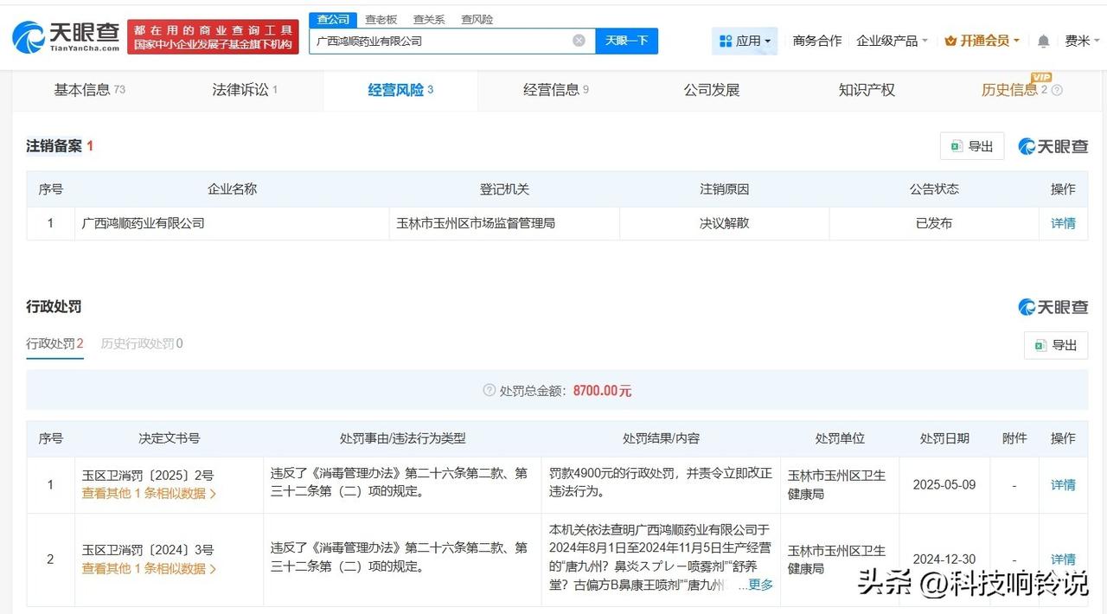1107x614 pixels.
Task: Click the 处罚单位 column header
Action: point(840,438)
